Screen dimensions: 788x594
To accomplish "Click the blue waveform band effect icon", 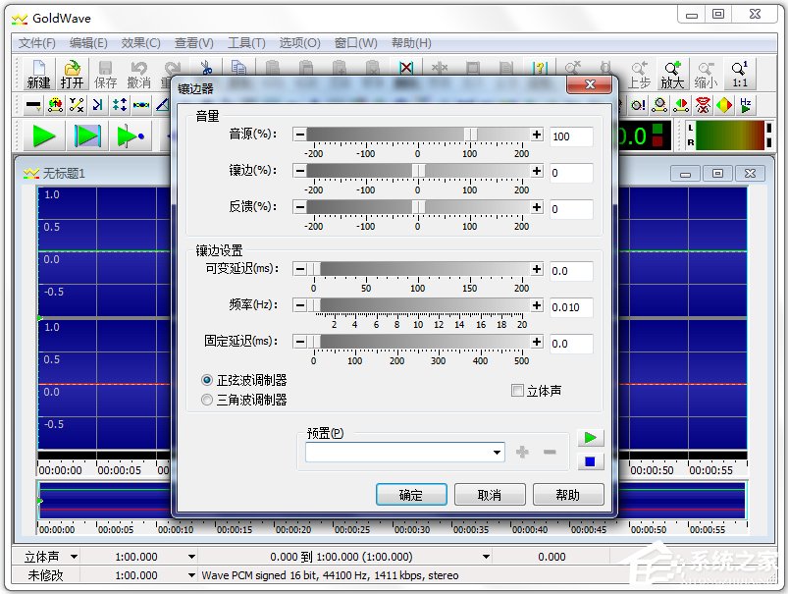I will point(141,105).
